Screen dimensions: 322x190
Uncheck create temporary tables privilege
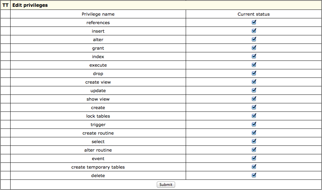(254, 167)
